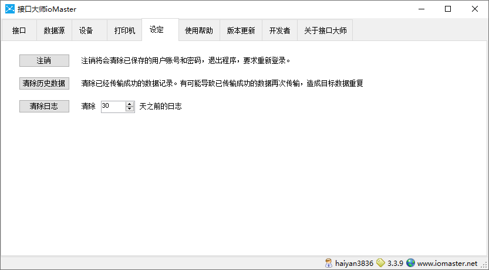Show the 关于接口大师 tab
This screenshot has height=270, width=489.
(x=325, y=31)
